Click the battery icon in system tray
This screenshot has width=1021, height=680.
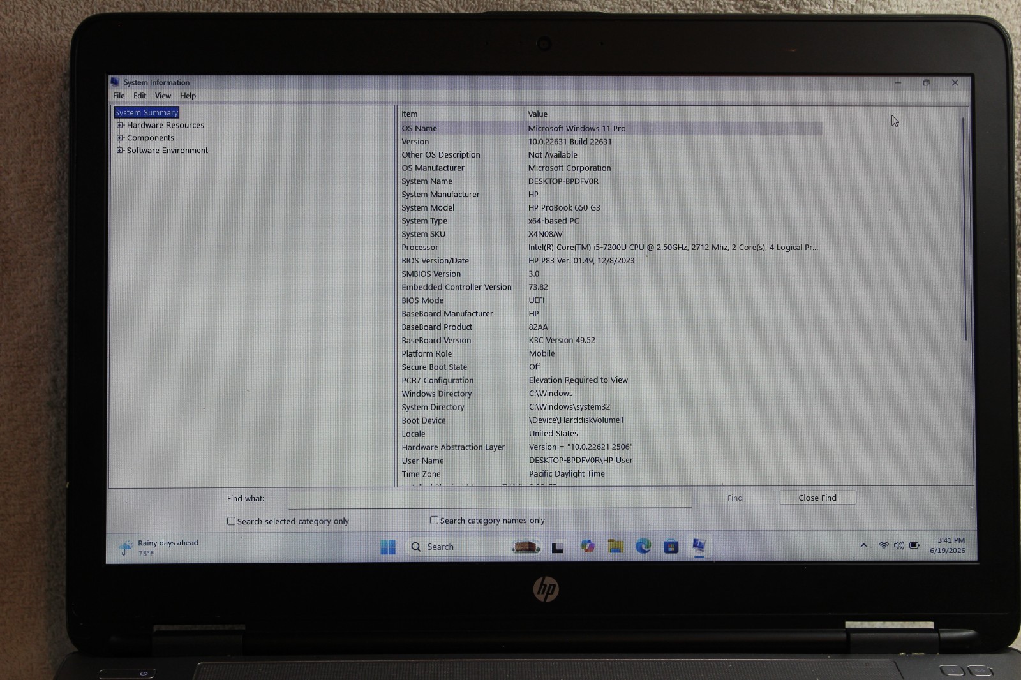coord(914,545)
